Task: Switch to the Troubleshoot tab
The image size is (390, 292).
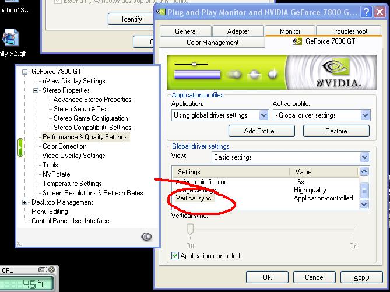Action: (x=349, y=31)
